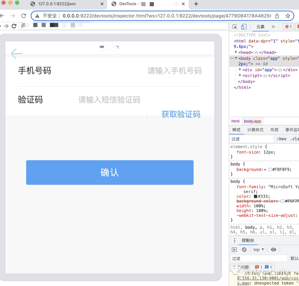Click the browser forward arrow

tap(13, 16)
